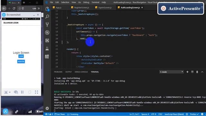Click the link icon in bottom bar
This screenshot has width=206, height=116.
click(16, 112)
